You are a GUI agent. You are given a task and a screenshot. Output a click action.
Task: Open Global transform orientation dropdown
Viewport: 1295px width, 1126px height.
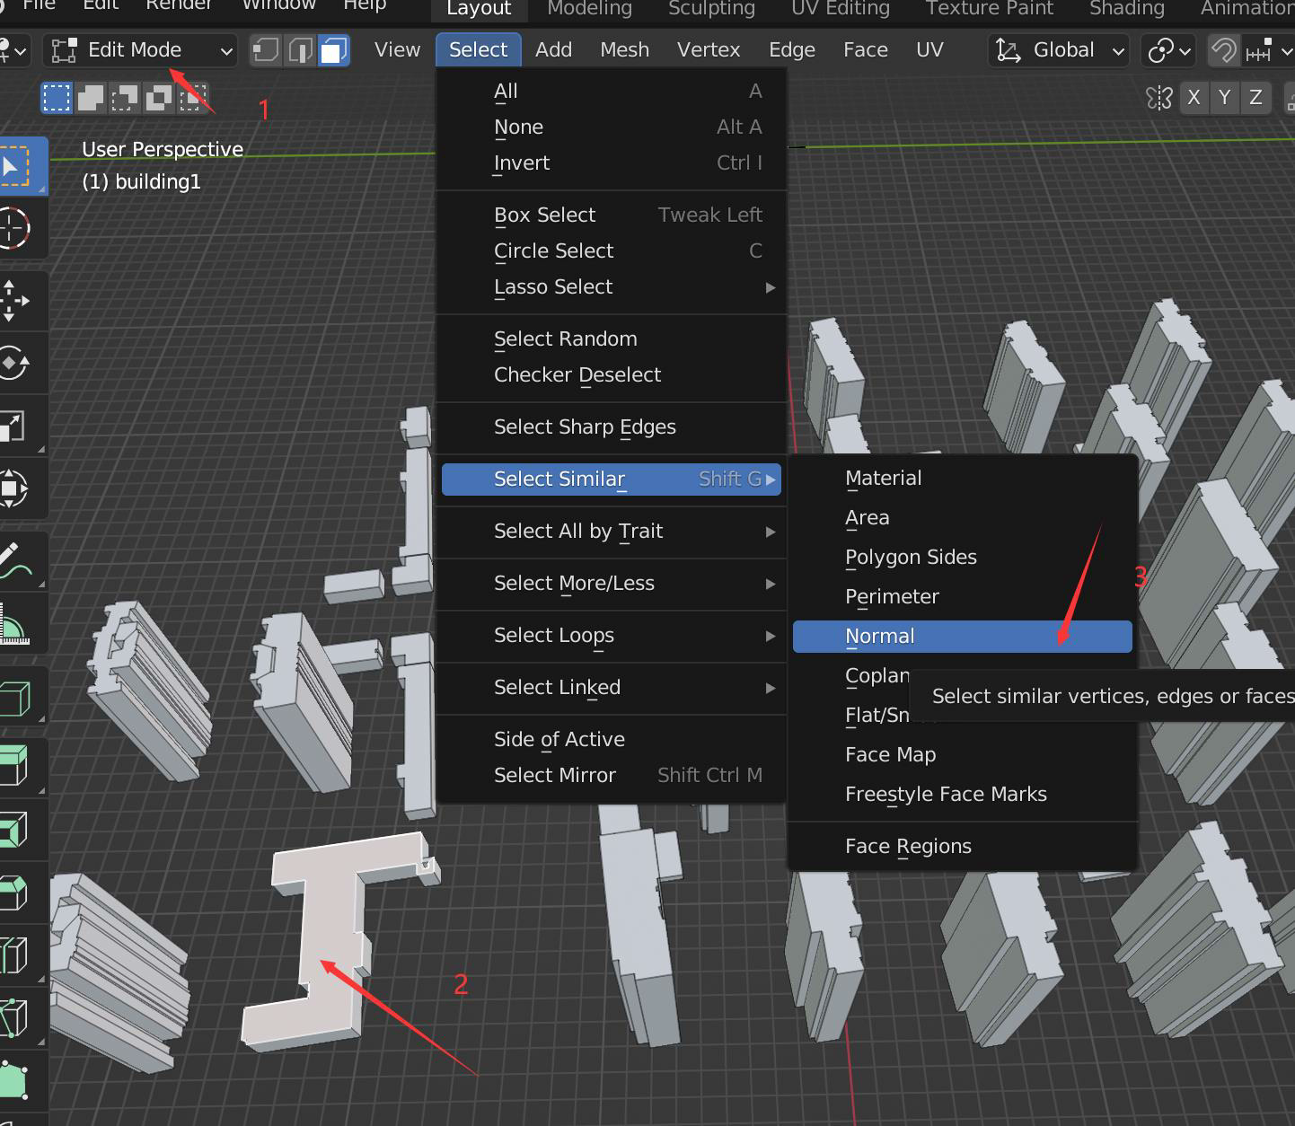(1061, 50)
